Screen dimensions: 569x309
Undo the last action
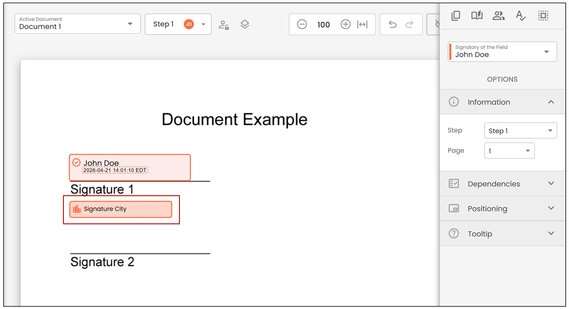tap(392, 24)
